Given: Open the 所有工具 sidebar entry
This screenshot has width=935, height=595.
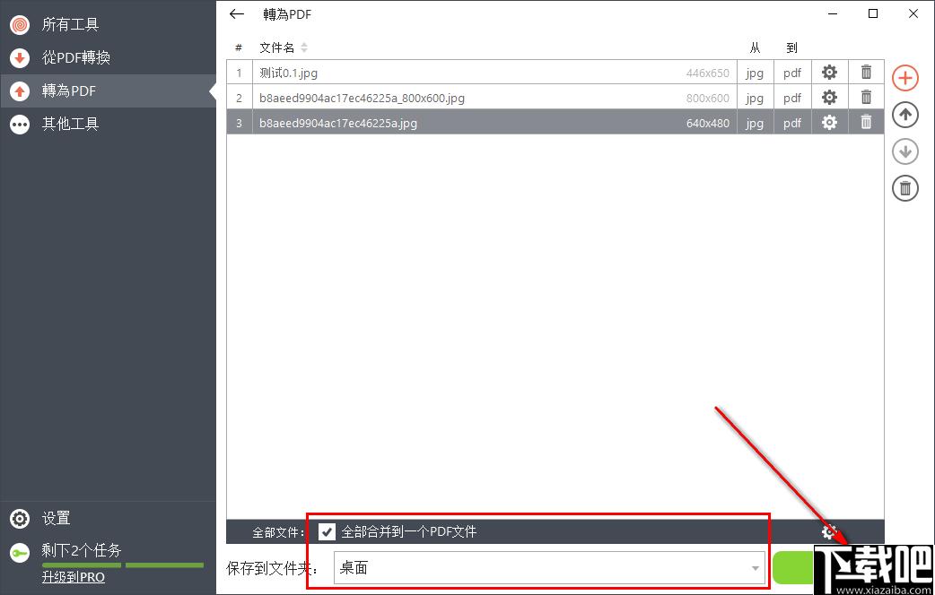Looking at the screenshot, I should (108, 24).
